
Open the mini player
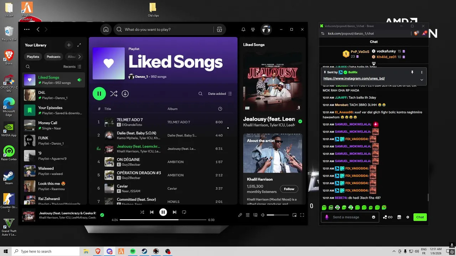[x=294, y=215]
